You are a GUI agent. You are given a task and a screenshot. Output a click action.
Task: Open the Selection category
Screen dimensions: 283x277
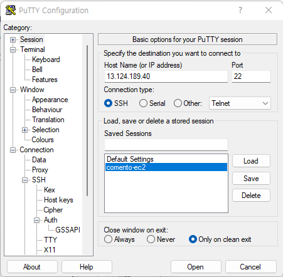point(46,130)
